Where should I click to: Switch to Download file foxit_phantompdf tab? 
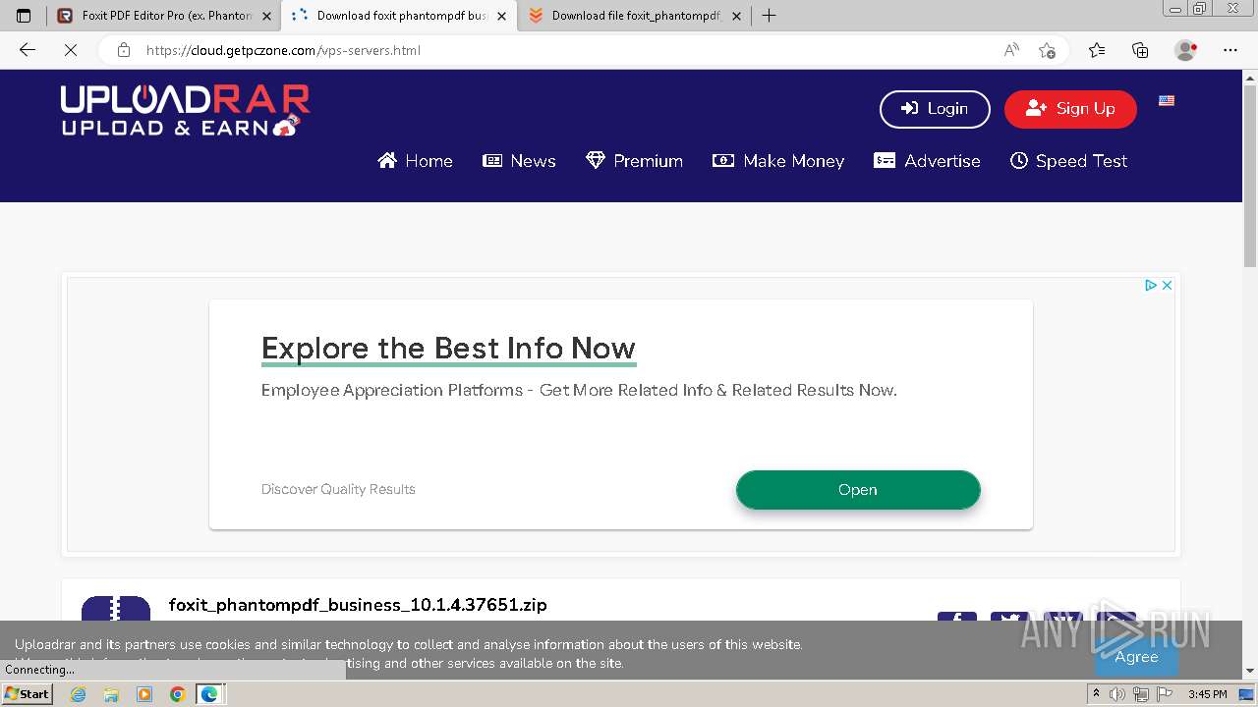[634, 16]
